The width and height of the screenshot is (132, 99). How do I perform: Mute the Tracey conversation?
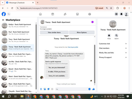coord(109,35)
